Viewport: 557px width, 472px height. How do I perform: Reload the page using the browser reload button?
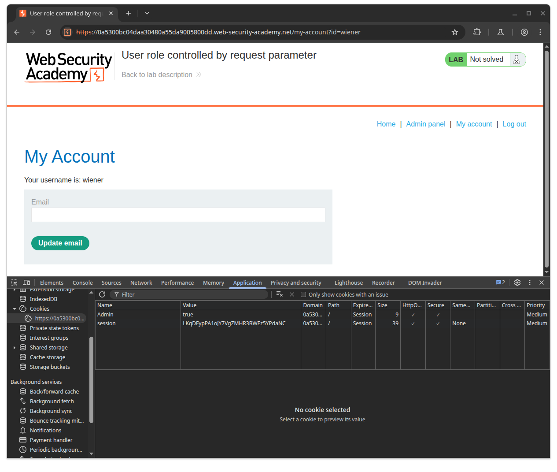(48, 32)
